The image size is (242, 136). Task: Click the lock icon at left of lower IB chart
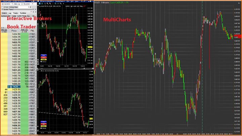(x=38, y=130)
